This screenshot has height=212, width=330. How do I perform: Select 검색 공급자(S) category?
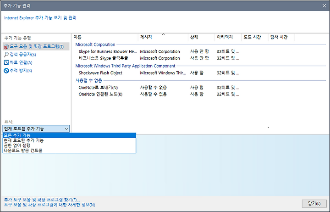point(22,54)
